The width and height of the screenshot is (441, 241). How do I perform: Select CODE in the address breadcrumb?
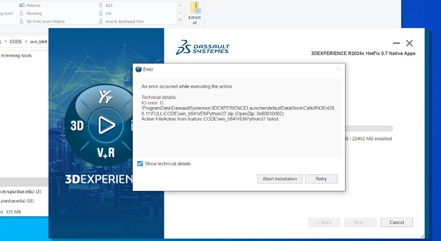(x=16, y=41)
